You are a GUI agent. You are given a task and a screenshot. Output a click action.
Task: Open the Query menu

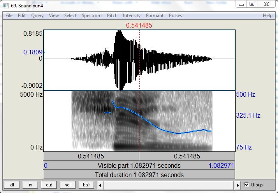point(37,16)
